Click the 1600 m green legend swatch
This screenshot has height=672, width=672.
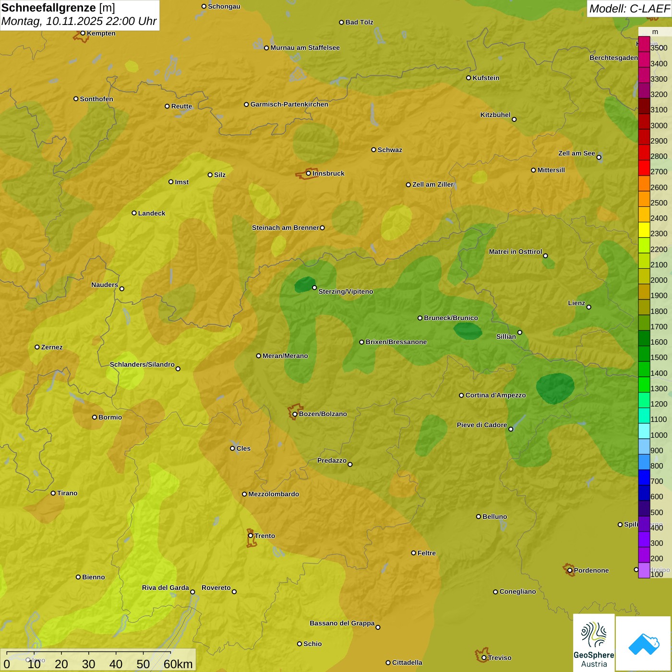click(x=644, y=338)
